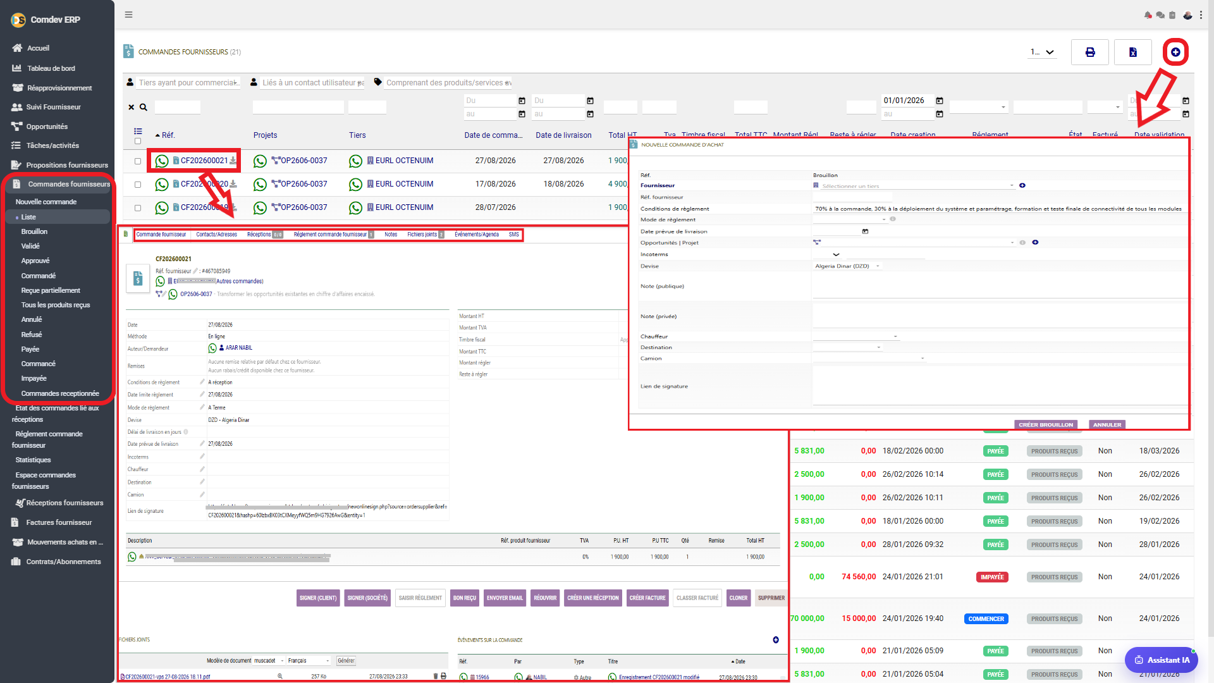Open the Fournisseur 'Sélectionner un tiers' dropdown
This screenshot has height=683, width=1214.
pyautogui.click(x=915, y=186)
